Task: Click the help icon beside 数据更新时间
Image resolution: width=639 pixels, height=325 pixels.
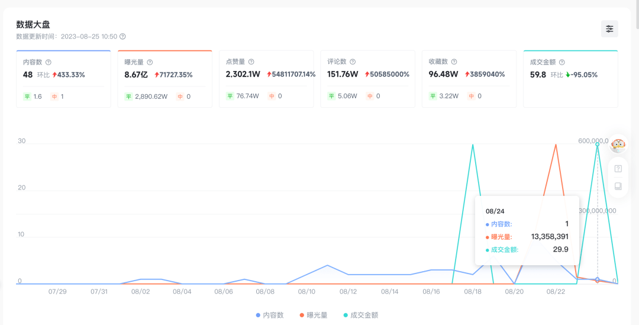Action: (122, 36)
